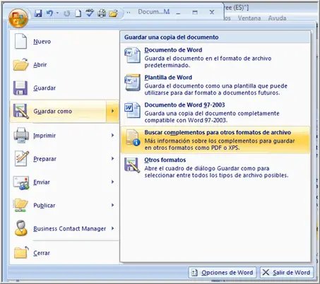
Task: Click the Opciones de Word button
Action: [223, 273]
